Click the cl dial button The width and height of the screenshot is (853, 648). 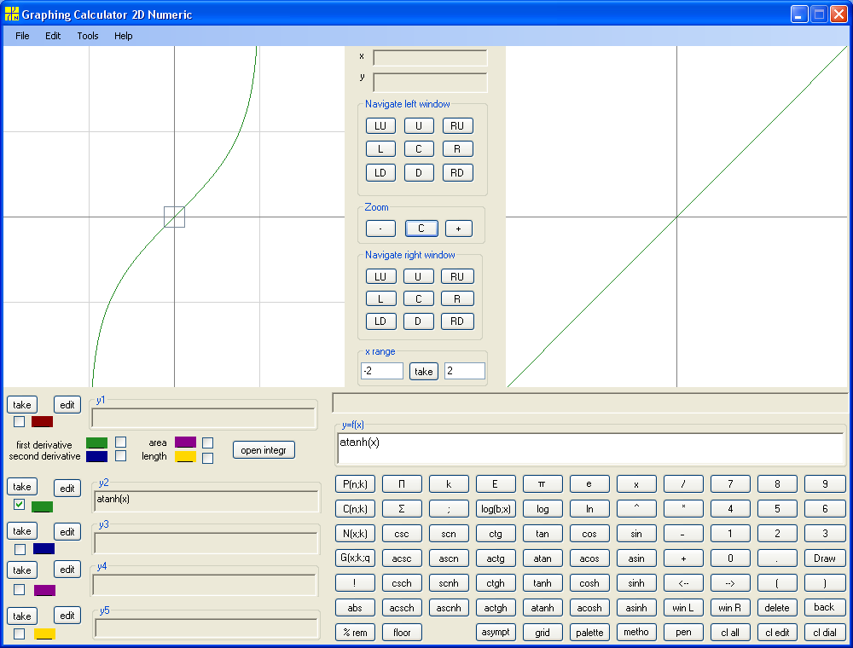[x=825, y=633]
